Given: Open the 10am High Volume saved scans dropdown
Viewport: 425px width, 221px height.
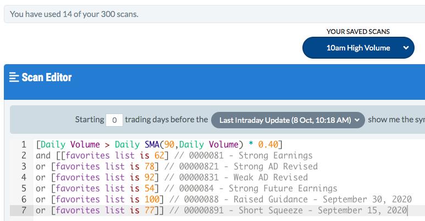Looking at the screenshot, I should (358, 48).
